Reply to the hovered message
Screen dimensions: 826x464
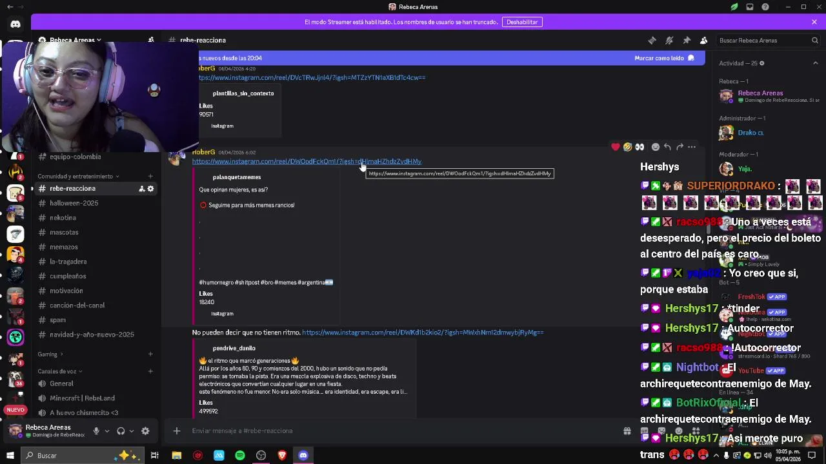[x=667, y=147]
